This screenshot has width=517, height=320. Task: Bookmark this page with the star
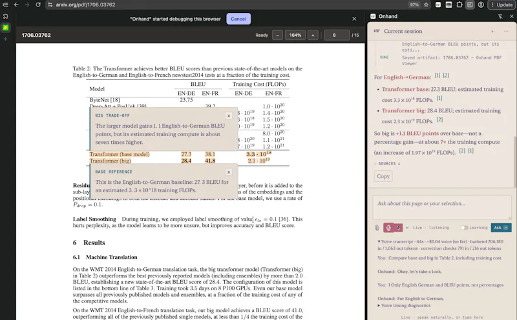click(426, 5)
